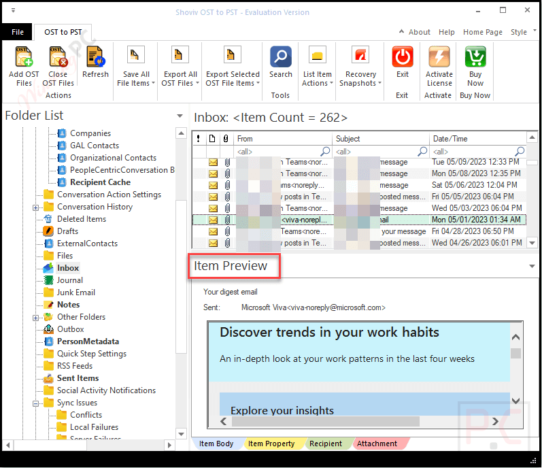The height and width of the screenshot is (468, 542).
Task: Open the File menu
Action: [x=17, y=32]
